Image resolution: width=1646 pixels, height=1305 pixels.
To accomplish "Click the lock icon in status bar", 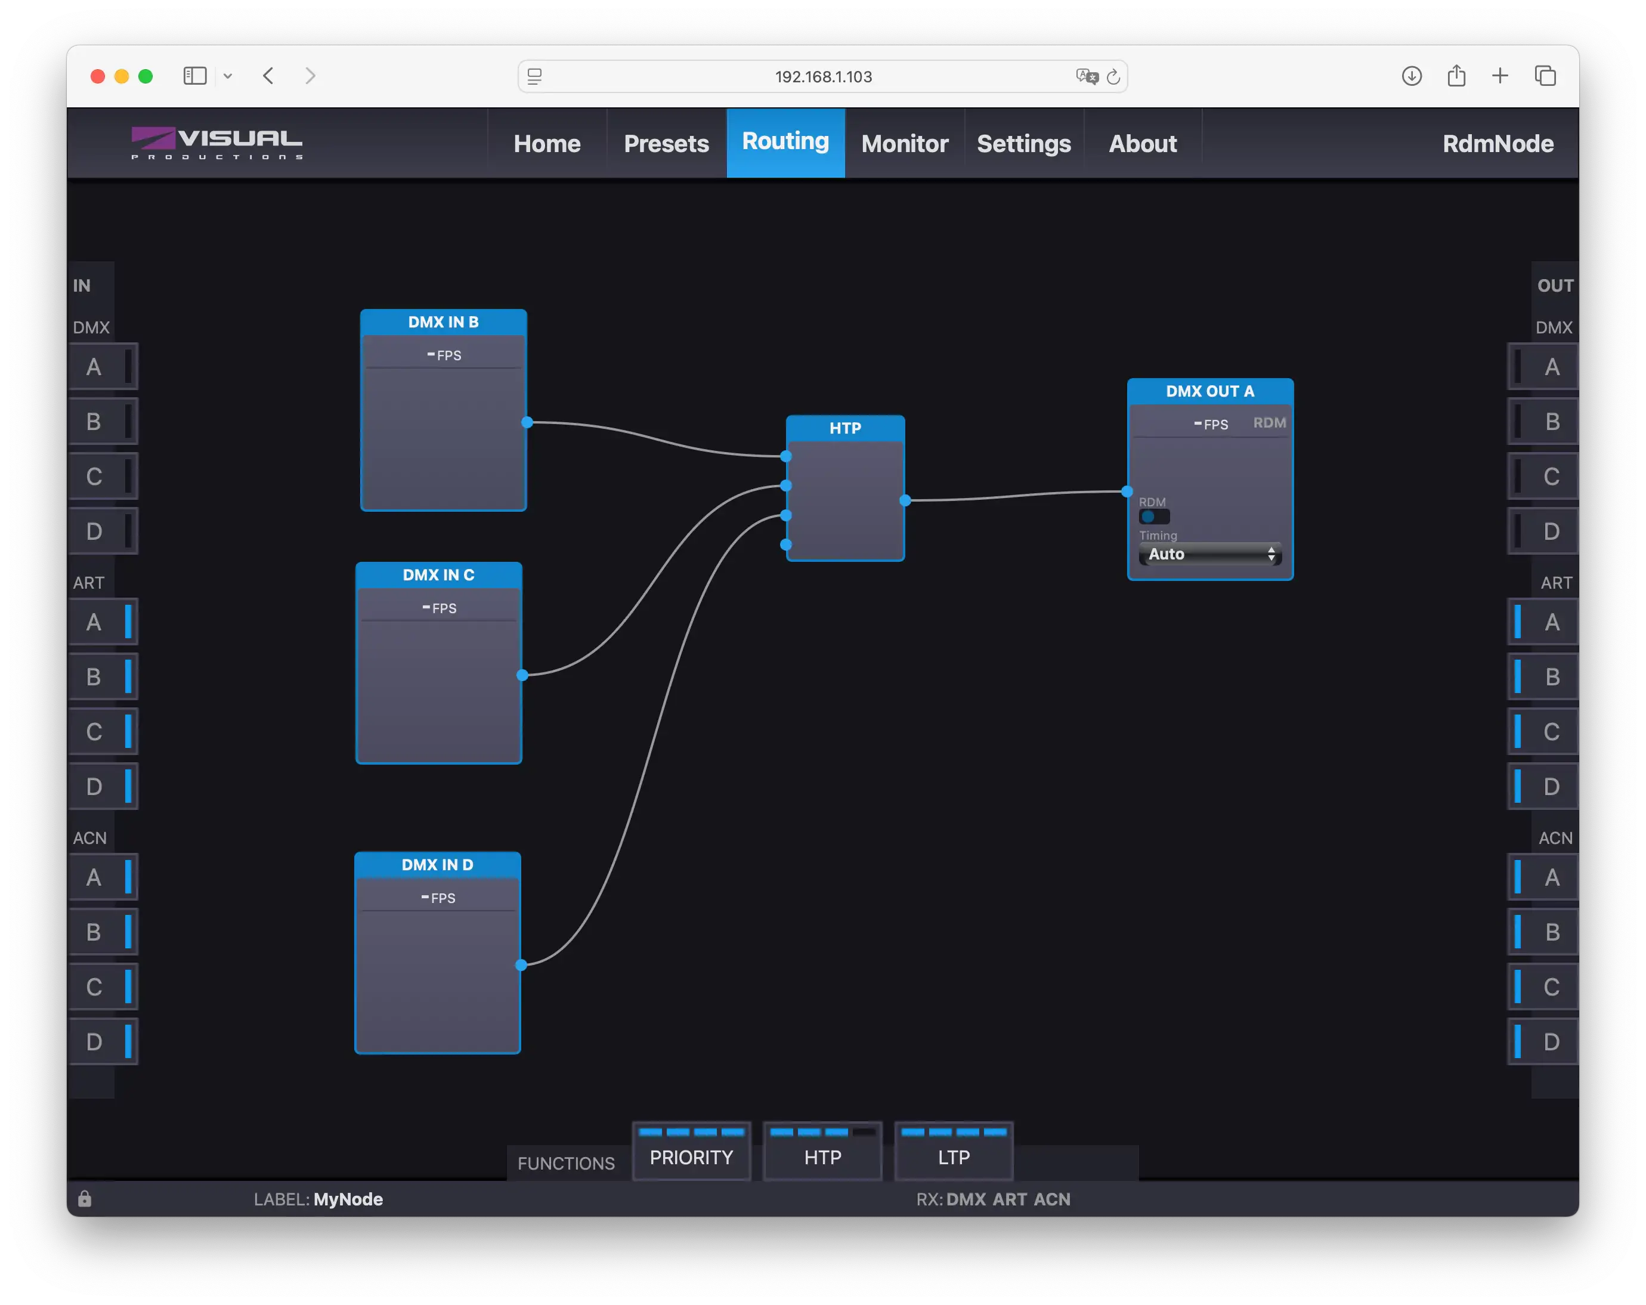I will click(85, 1198).
